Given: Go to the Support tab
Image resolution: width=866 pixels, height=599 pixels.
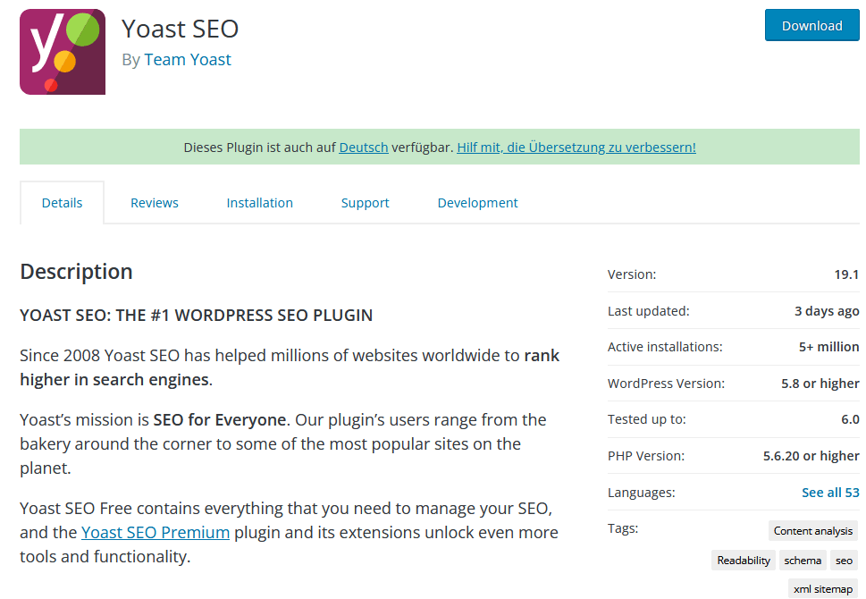Looking at the screenshot, I should click(365, 203).
